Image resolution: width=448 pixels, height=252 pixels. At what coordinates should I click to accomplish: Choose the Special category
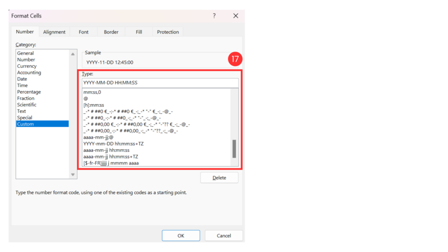pos(42,117)
